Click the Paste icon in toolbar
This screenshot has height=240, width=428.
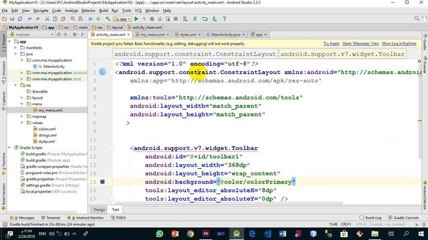(63, 19)
